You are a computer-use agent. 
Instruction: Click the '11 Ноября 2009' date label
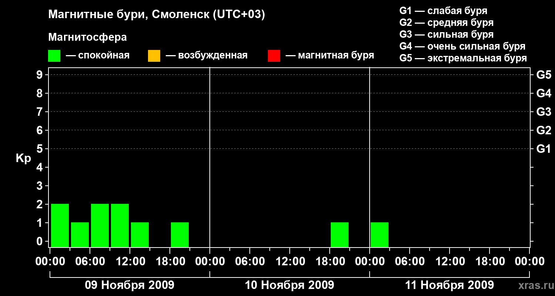coord(449,285)
